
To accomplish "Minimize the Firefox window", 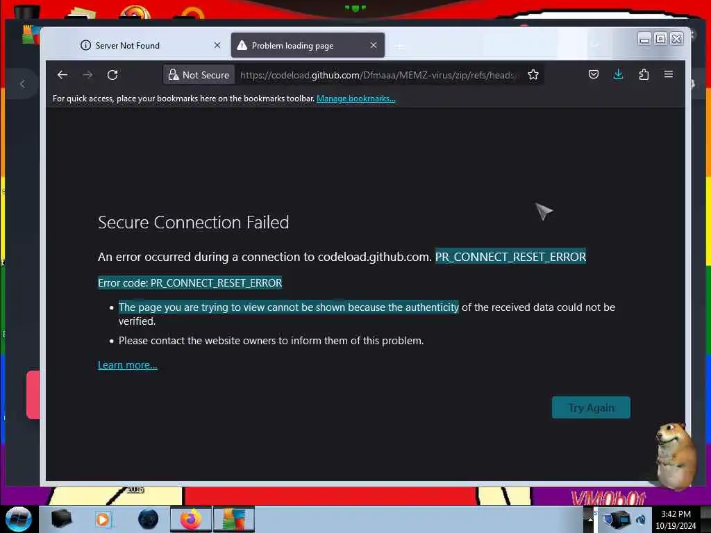I will (x=644, y=40).
